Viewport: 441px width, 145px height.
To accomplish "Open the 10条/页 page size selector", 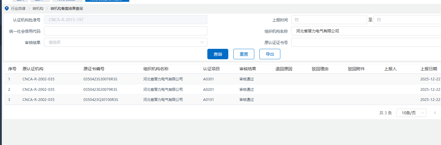I will coord(411,113).
